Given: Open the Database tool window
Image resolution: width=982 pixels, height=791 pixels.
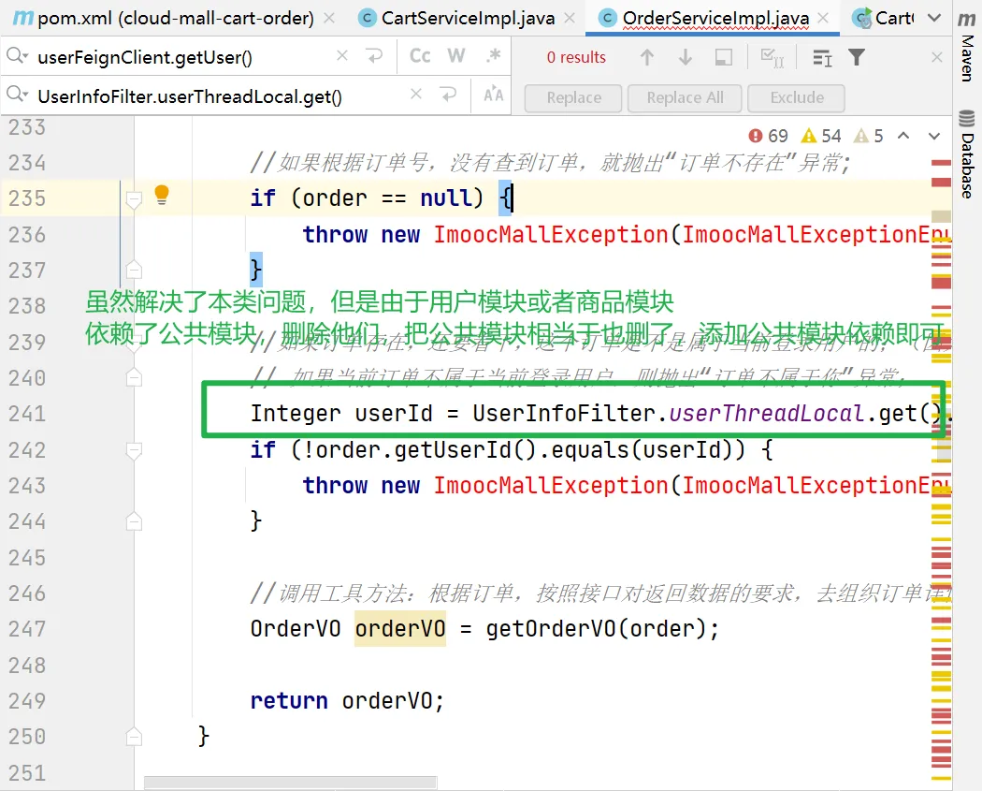Looking at the screenshot, I should 968,154.
